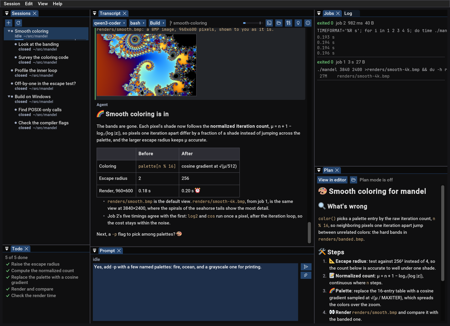Create a new session with the plus icon
The height and width of the screenshot is (326, 450).
[9, 23]
